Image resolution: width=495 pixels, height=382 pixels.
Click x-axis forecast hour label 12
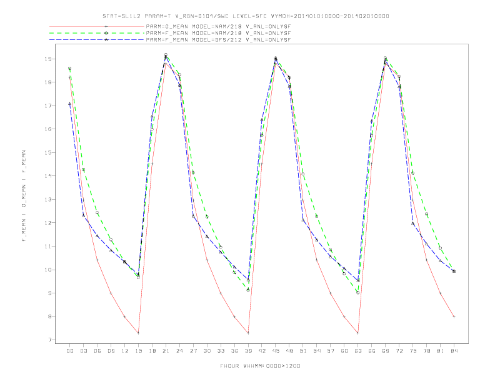(125, 351)
